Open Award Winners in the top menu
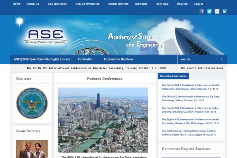This screenshot has width=237, height=158. (118, 4)
